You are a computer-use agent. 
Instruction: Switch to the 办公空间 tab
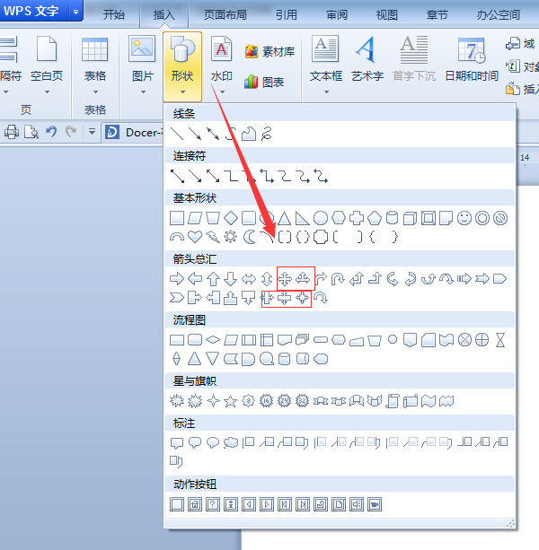499,14
